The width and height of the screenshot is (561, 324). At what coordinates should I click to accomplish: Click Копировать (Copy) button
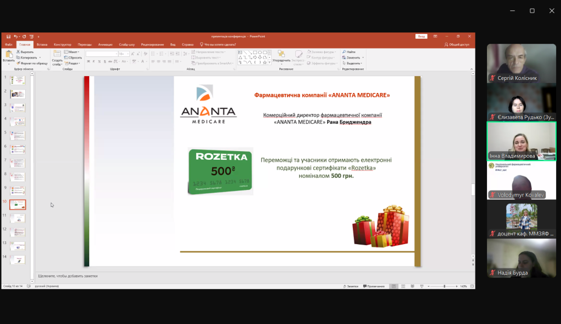pyautogui.click(x=27, y=57)
